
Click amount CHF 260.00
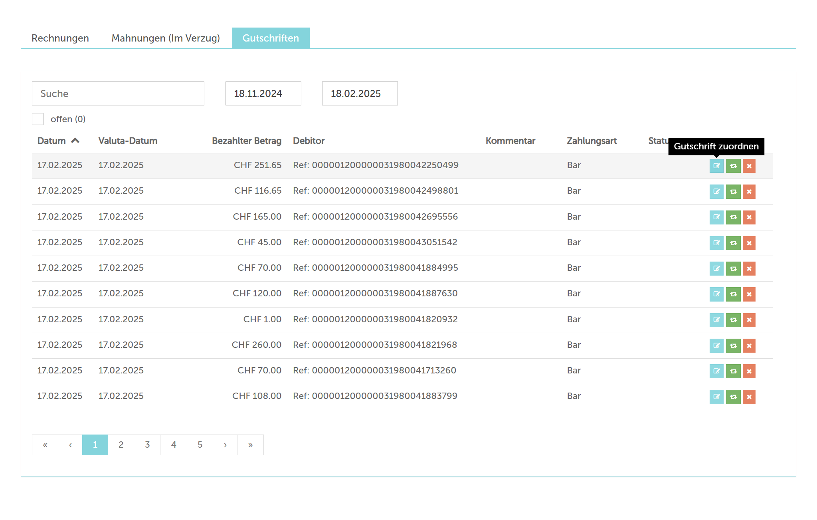point(257,345)
